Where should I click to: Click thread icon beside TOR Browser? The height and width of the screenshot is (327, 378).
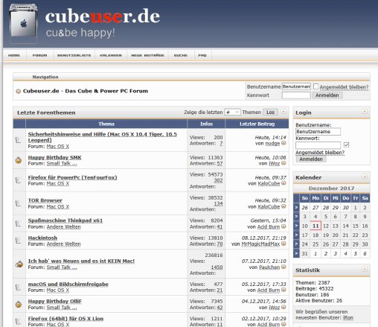tap(19, 203)
